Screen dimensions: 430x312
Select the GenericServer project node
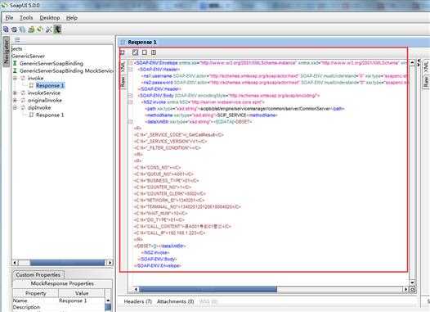tap(28, 56)
